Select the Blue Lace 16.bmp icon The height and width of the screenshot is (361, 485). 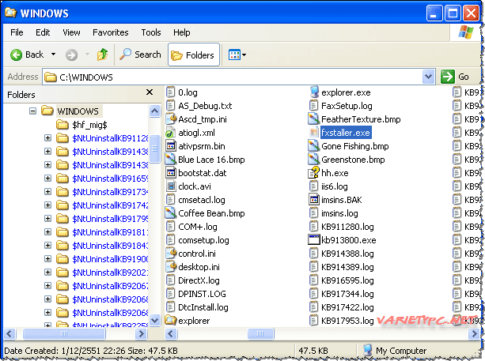pyautogui.click(x=171, y=160)
